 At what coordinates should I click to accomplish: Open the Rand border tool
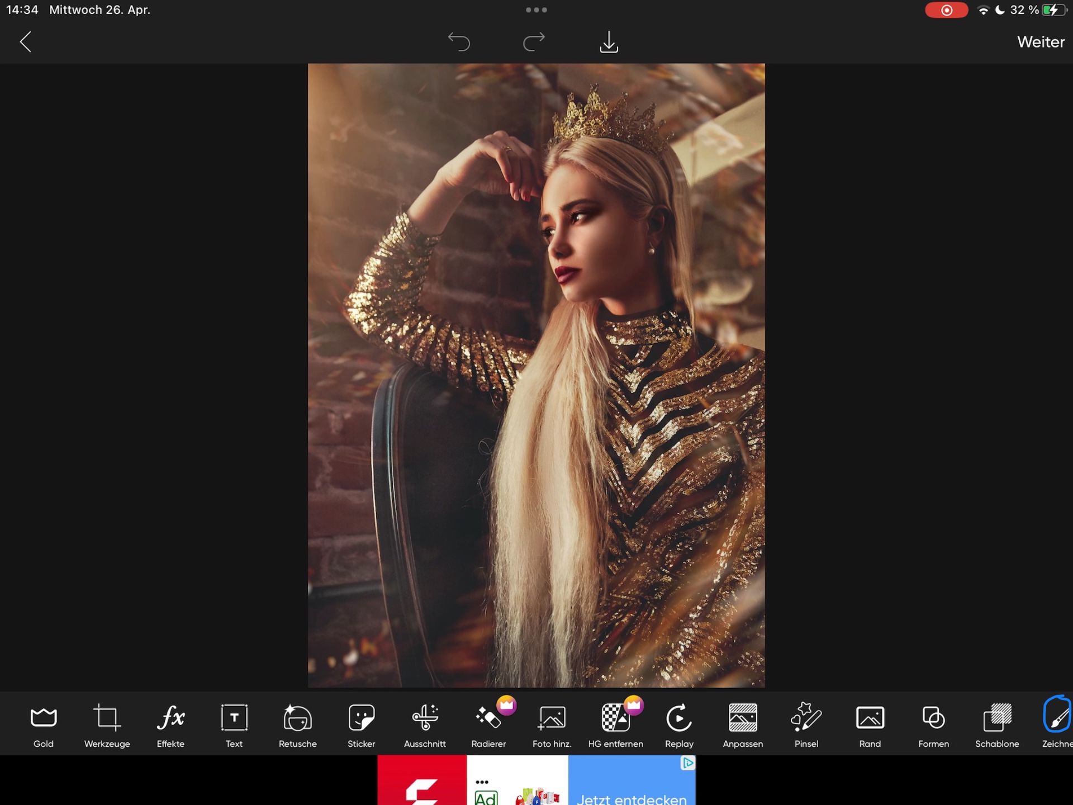[870, 724]
